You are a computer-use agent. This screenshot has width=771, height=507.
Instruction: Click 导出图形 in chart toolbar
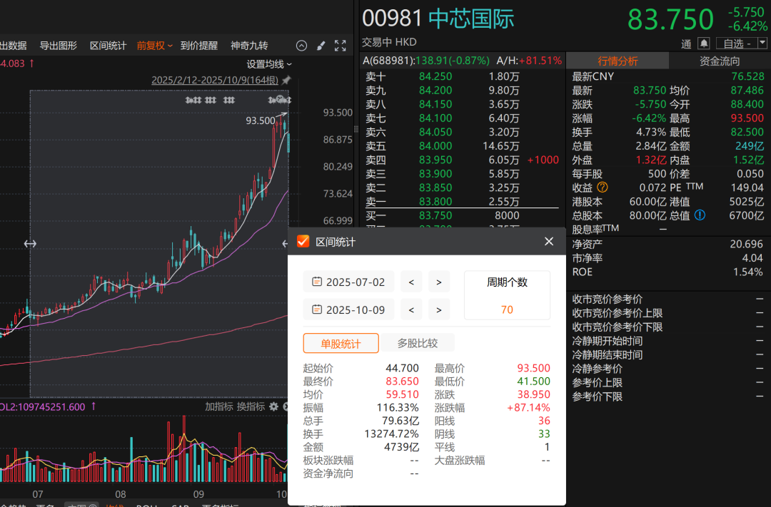[x=58, y=46]
